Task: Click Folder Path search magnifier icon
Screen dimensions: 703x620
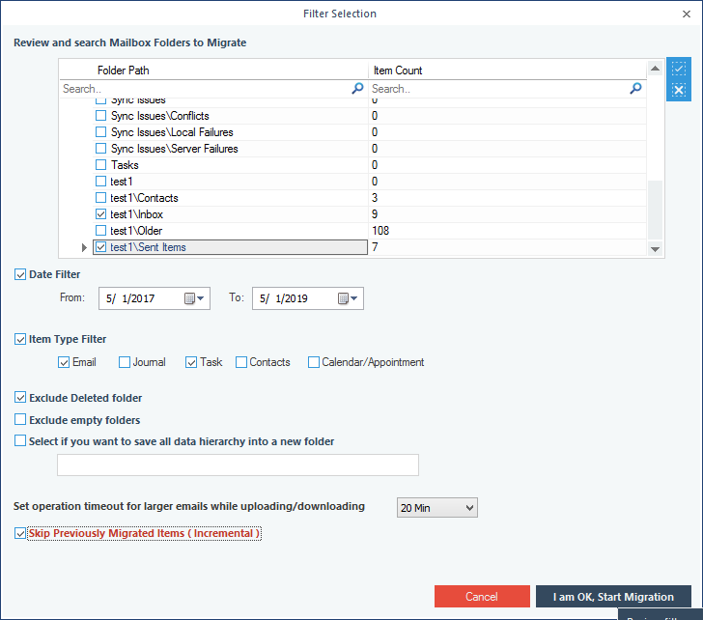Action: tap(357, 88)
